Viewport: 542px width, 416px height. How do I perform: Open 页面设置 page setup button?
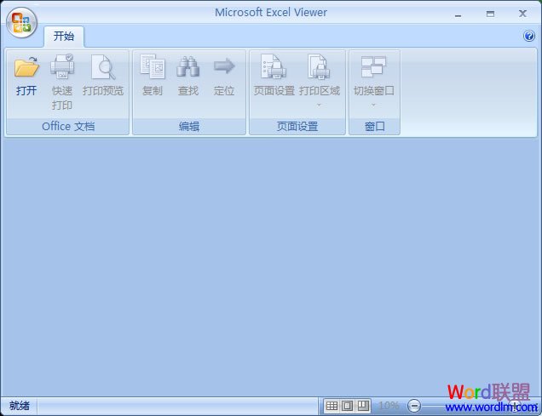[274, 75]
